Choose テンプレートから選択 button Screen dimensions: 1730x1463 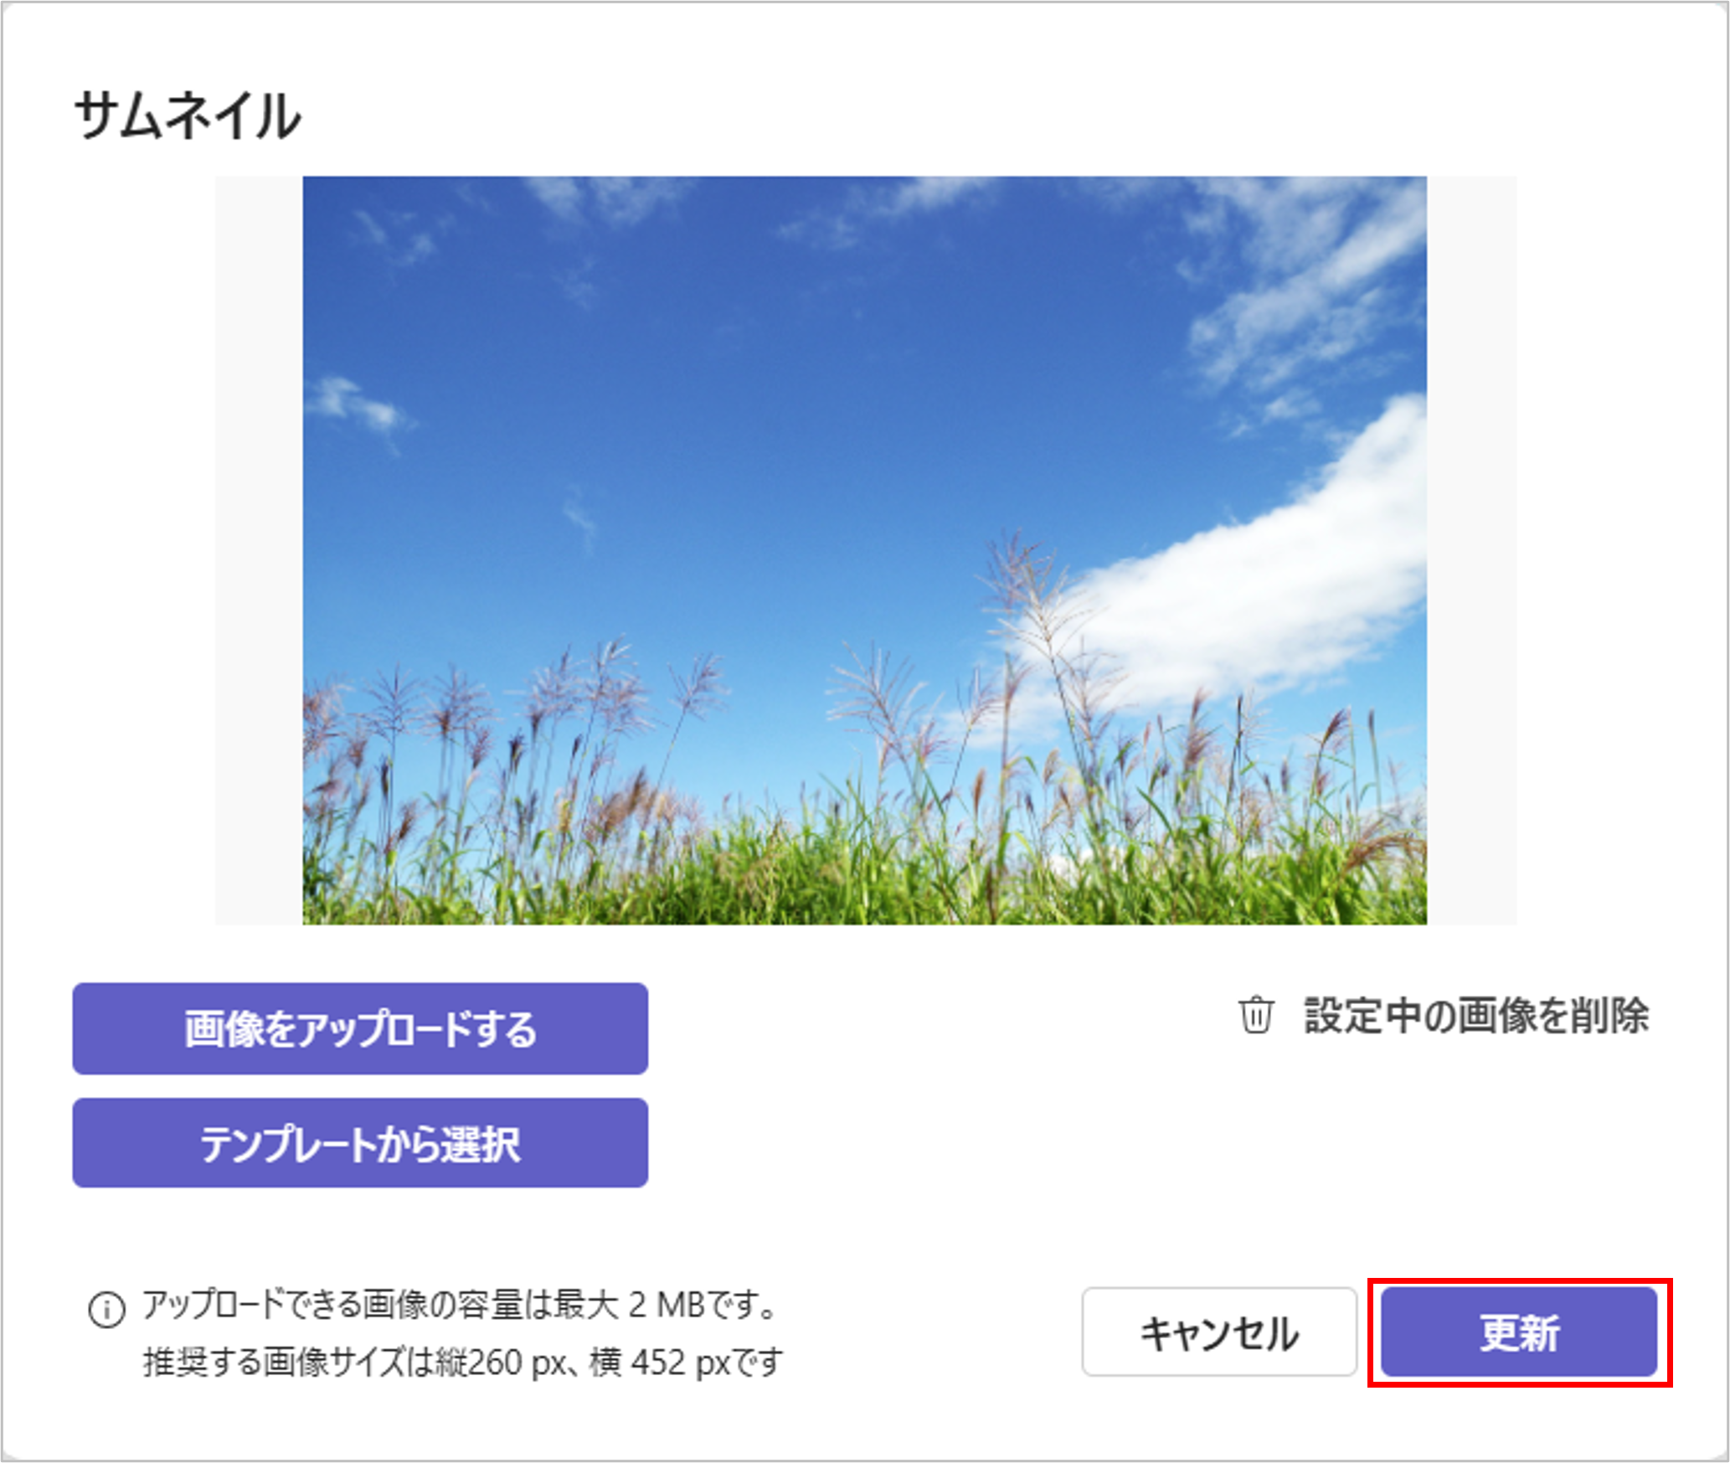click(x=360, y=1143)
